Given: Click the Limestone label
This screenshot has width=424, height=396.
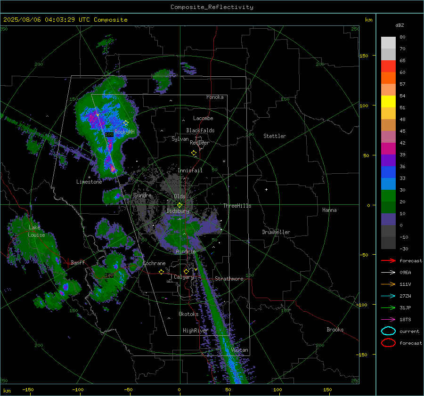Looking at the screenshot, I should [89, 182].
